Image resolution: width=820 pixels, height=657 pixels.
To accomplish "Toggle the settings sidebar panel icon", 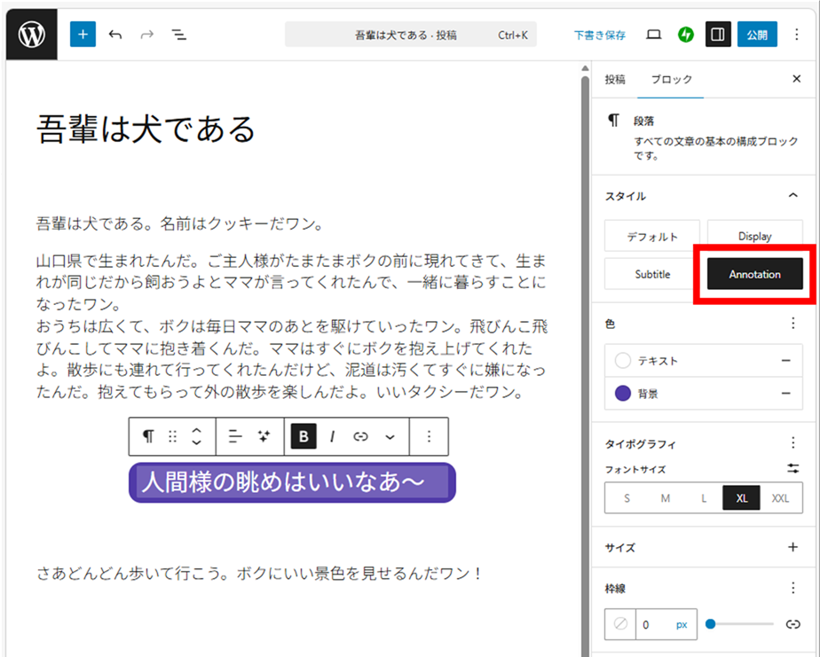I will click(x=718, y=35).
